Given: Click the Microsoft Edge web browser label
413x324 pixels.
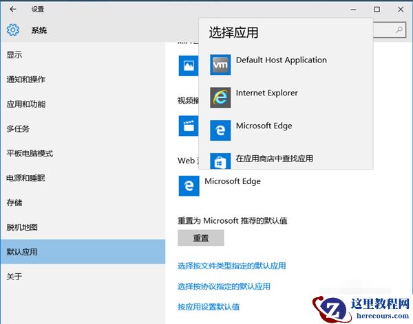Looking at the screenshot, I should (233, 181).
